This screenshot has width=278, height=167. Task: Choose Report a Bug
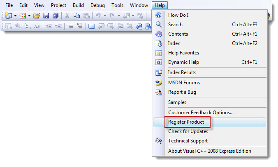click(210, 92)
